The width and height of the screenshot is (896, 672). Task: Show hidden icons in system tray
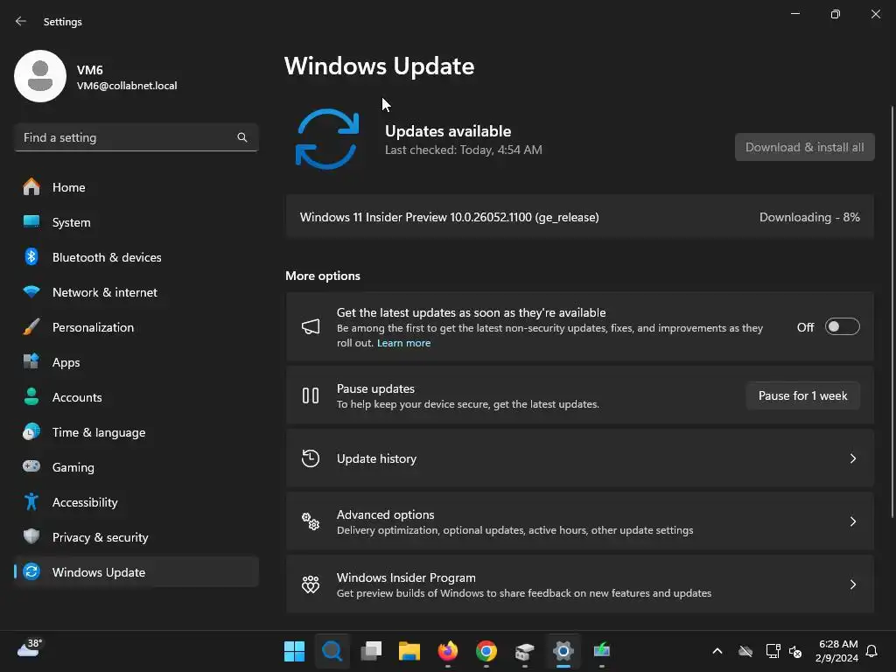717,651
